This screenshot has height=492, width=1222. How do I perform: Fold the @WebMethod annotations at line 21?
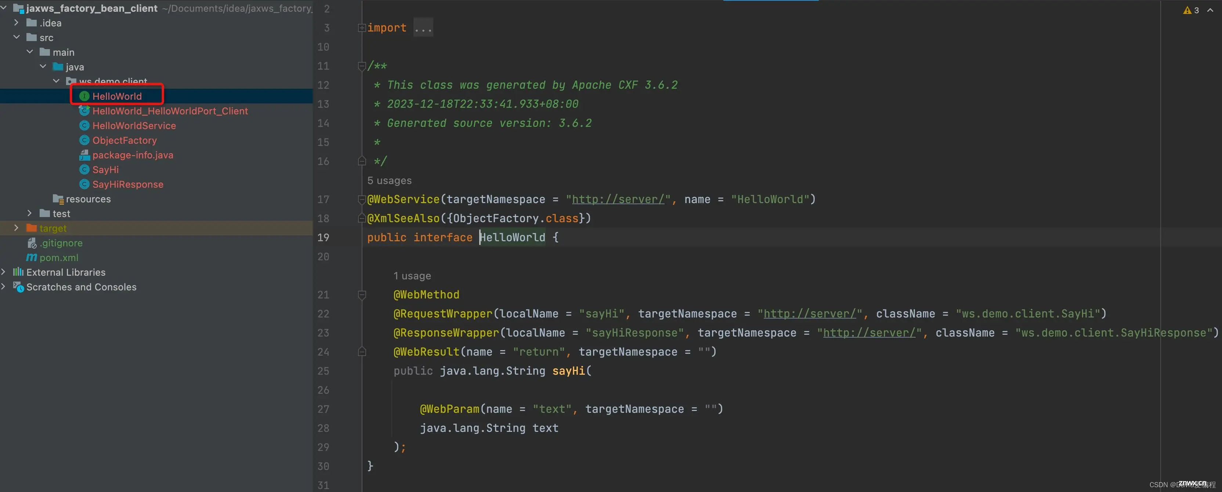[361, 295]
